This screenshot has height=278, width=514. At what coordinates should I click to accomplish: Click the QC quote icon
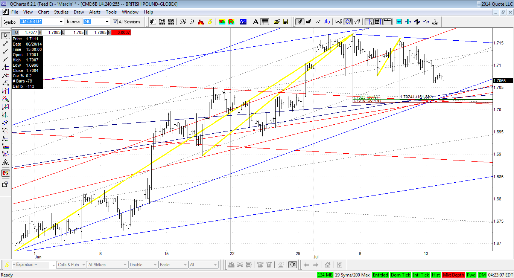tap(243, 22)
